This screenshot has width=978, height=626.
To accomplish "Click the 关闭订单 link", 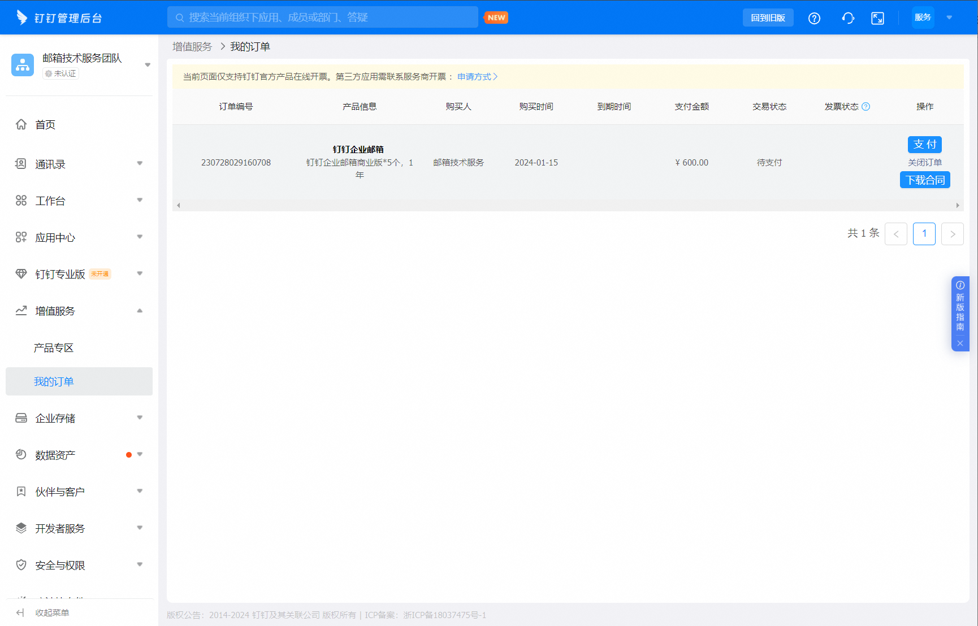I will click(925, 162).
